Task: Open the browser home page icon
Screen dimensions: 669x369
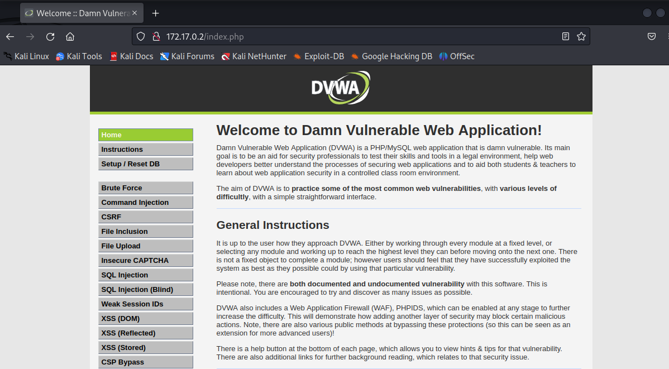Action: [70, 37]
